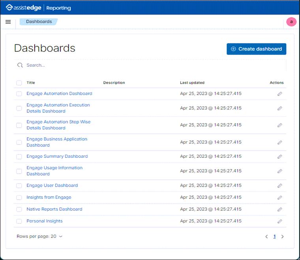The height and width of the screenshot is (260, 300).
Task: Check the Engage Automation Dashboard row checkbox
Action: pyautogui.click(x=19, y=94)
